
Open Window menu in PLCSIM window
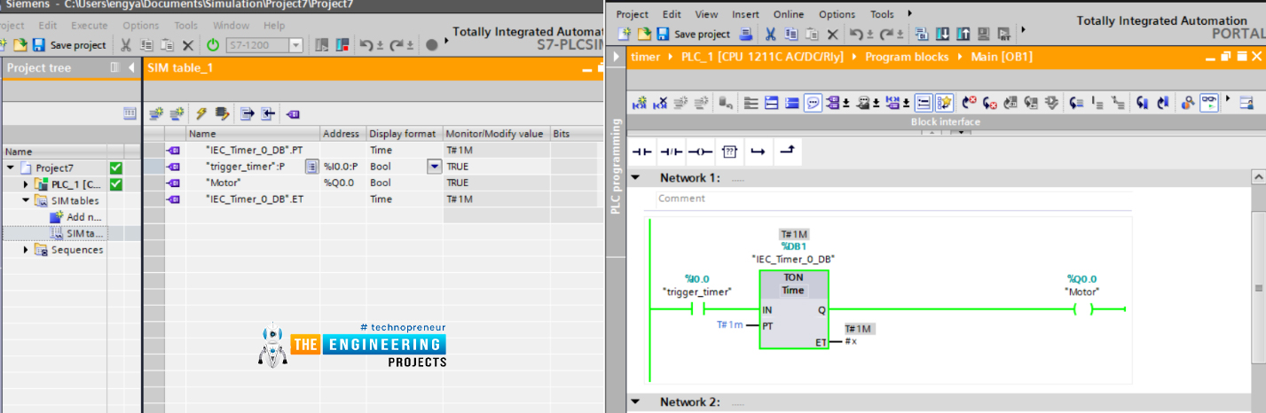click(x=232, y=26)
